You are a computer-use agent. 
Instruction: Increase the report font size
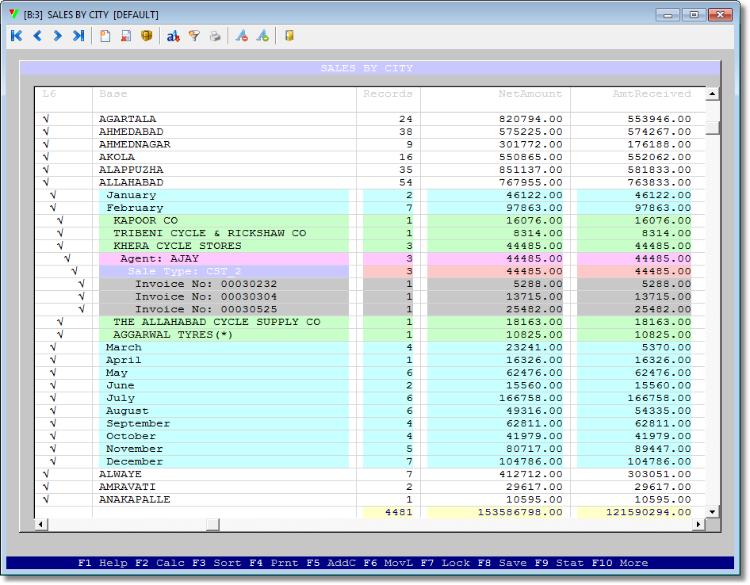point(262,35)
